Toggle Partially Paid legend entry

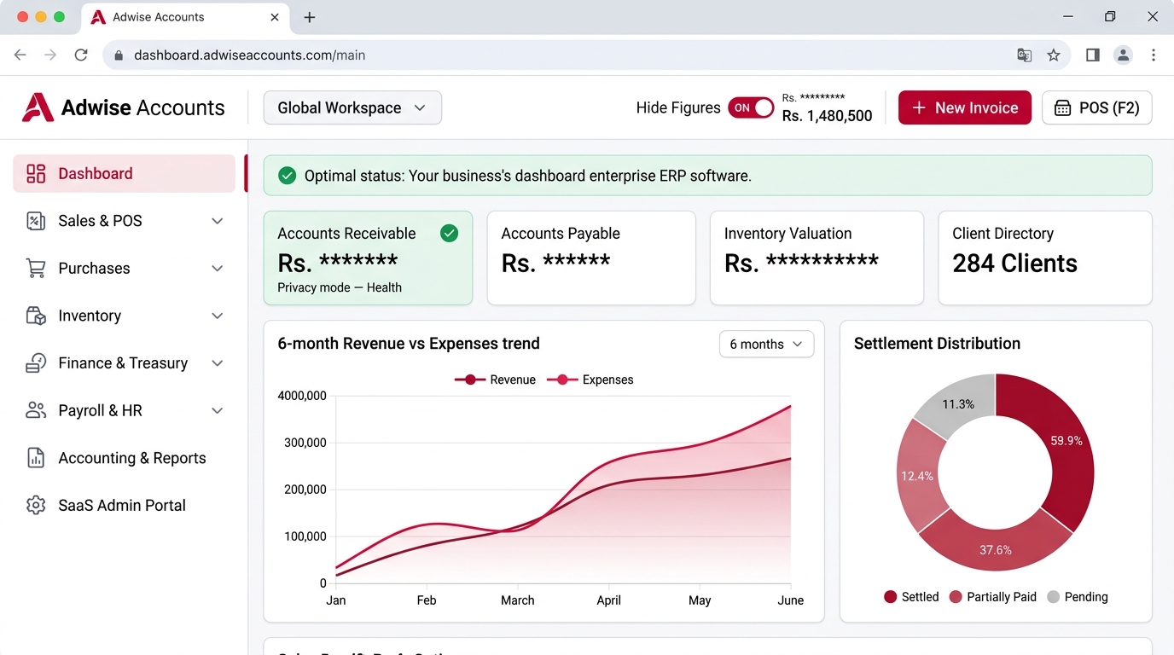[992, 597]
